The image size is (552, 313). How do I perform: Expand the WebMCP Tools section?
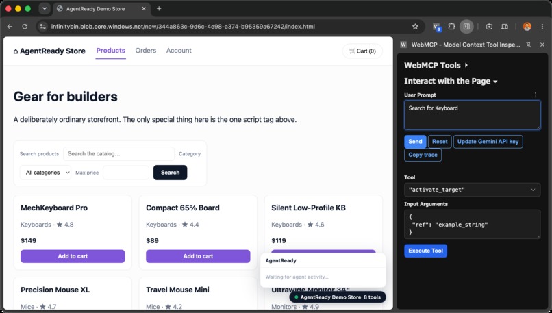point(436,66)
